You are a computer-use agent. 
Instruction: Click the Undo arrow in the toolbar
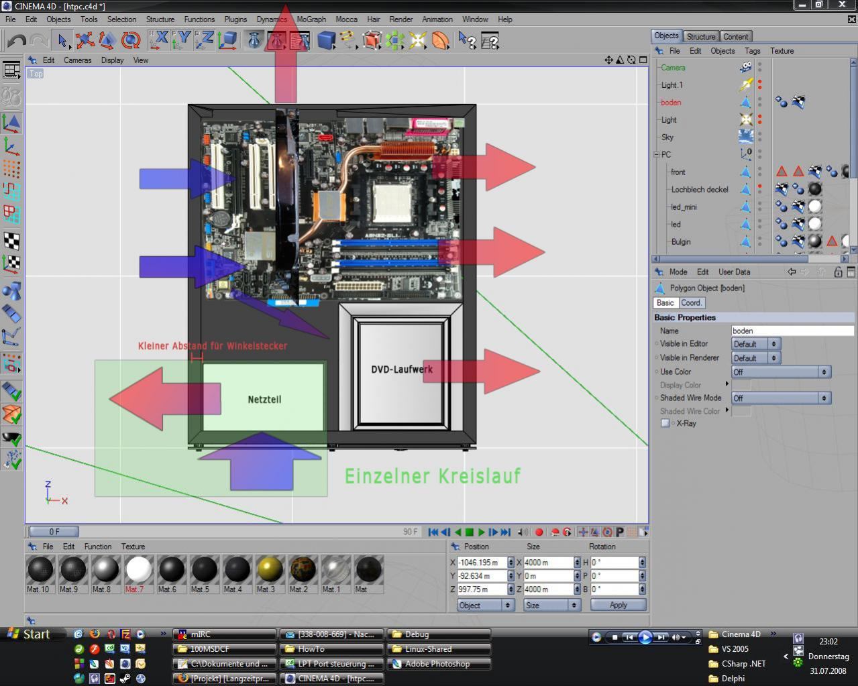(x=16, y=41)
